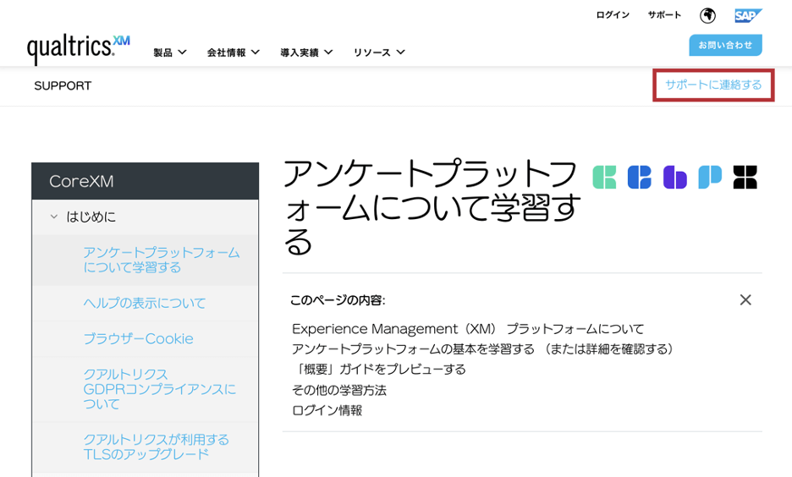Click the Qualtrics XM logo
The height and width of the screenshot is (477, 792).
point(79,49)
